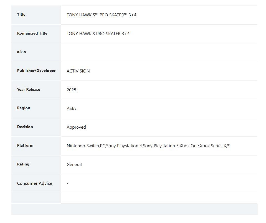Select the Romanized Title value text
Screen dimensions: 266x223
pos(98,34)
